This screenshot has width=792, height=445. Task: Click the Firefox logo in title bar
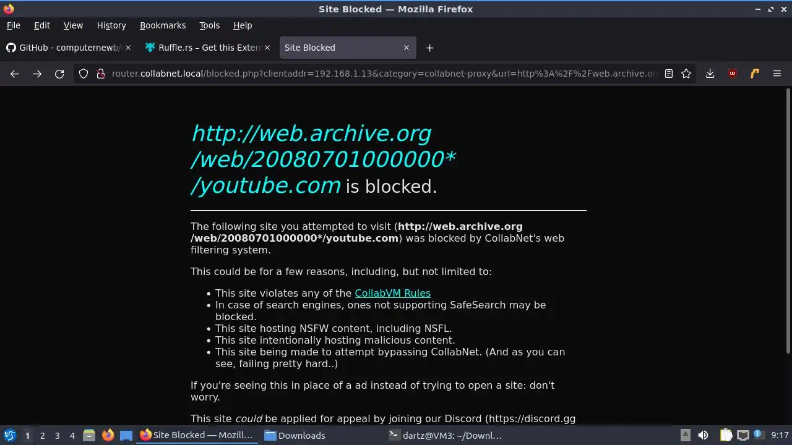[9, 9]
